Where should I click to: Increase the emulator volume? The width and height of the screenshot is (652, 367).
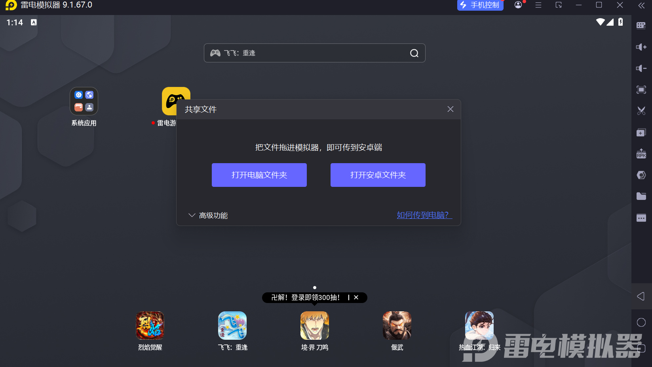641,47
